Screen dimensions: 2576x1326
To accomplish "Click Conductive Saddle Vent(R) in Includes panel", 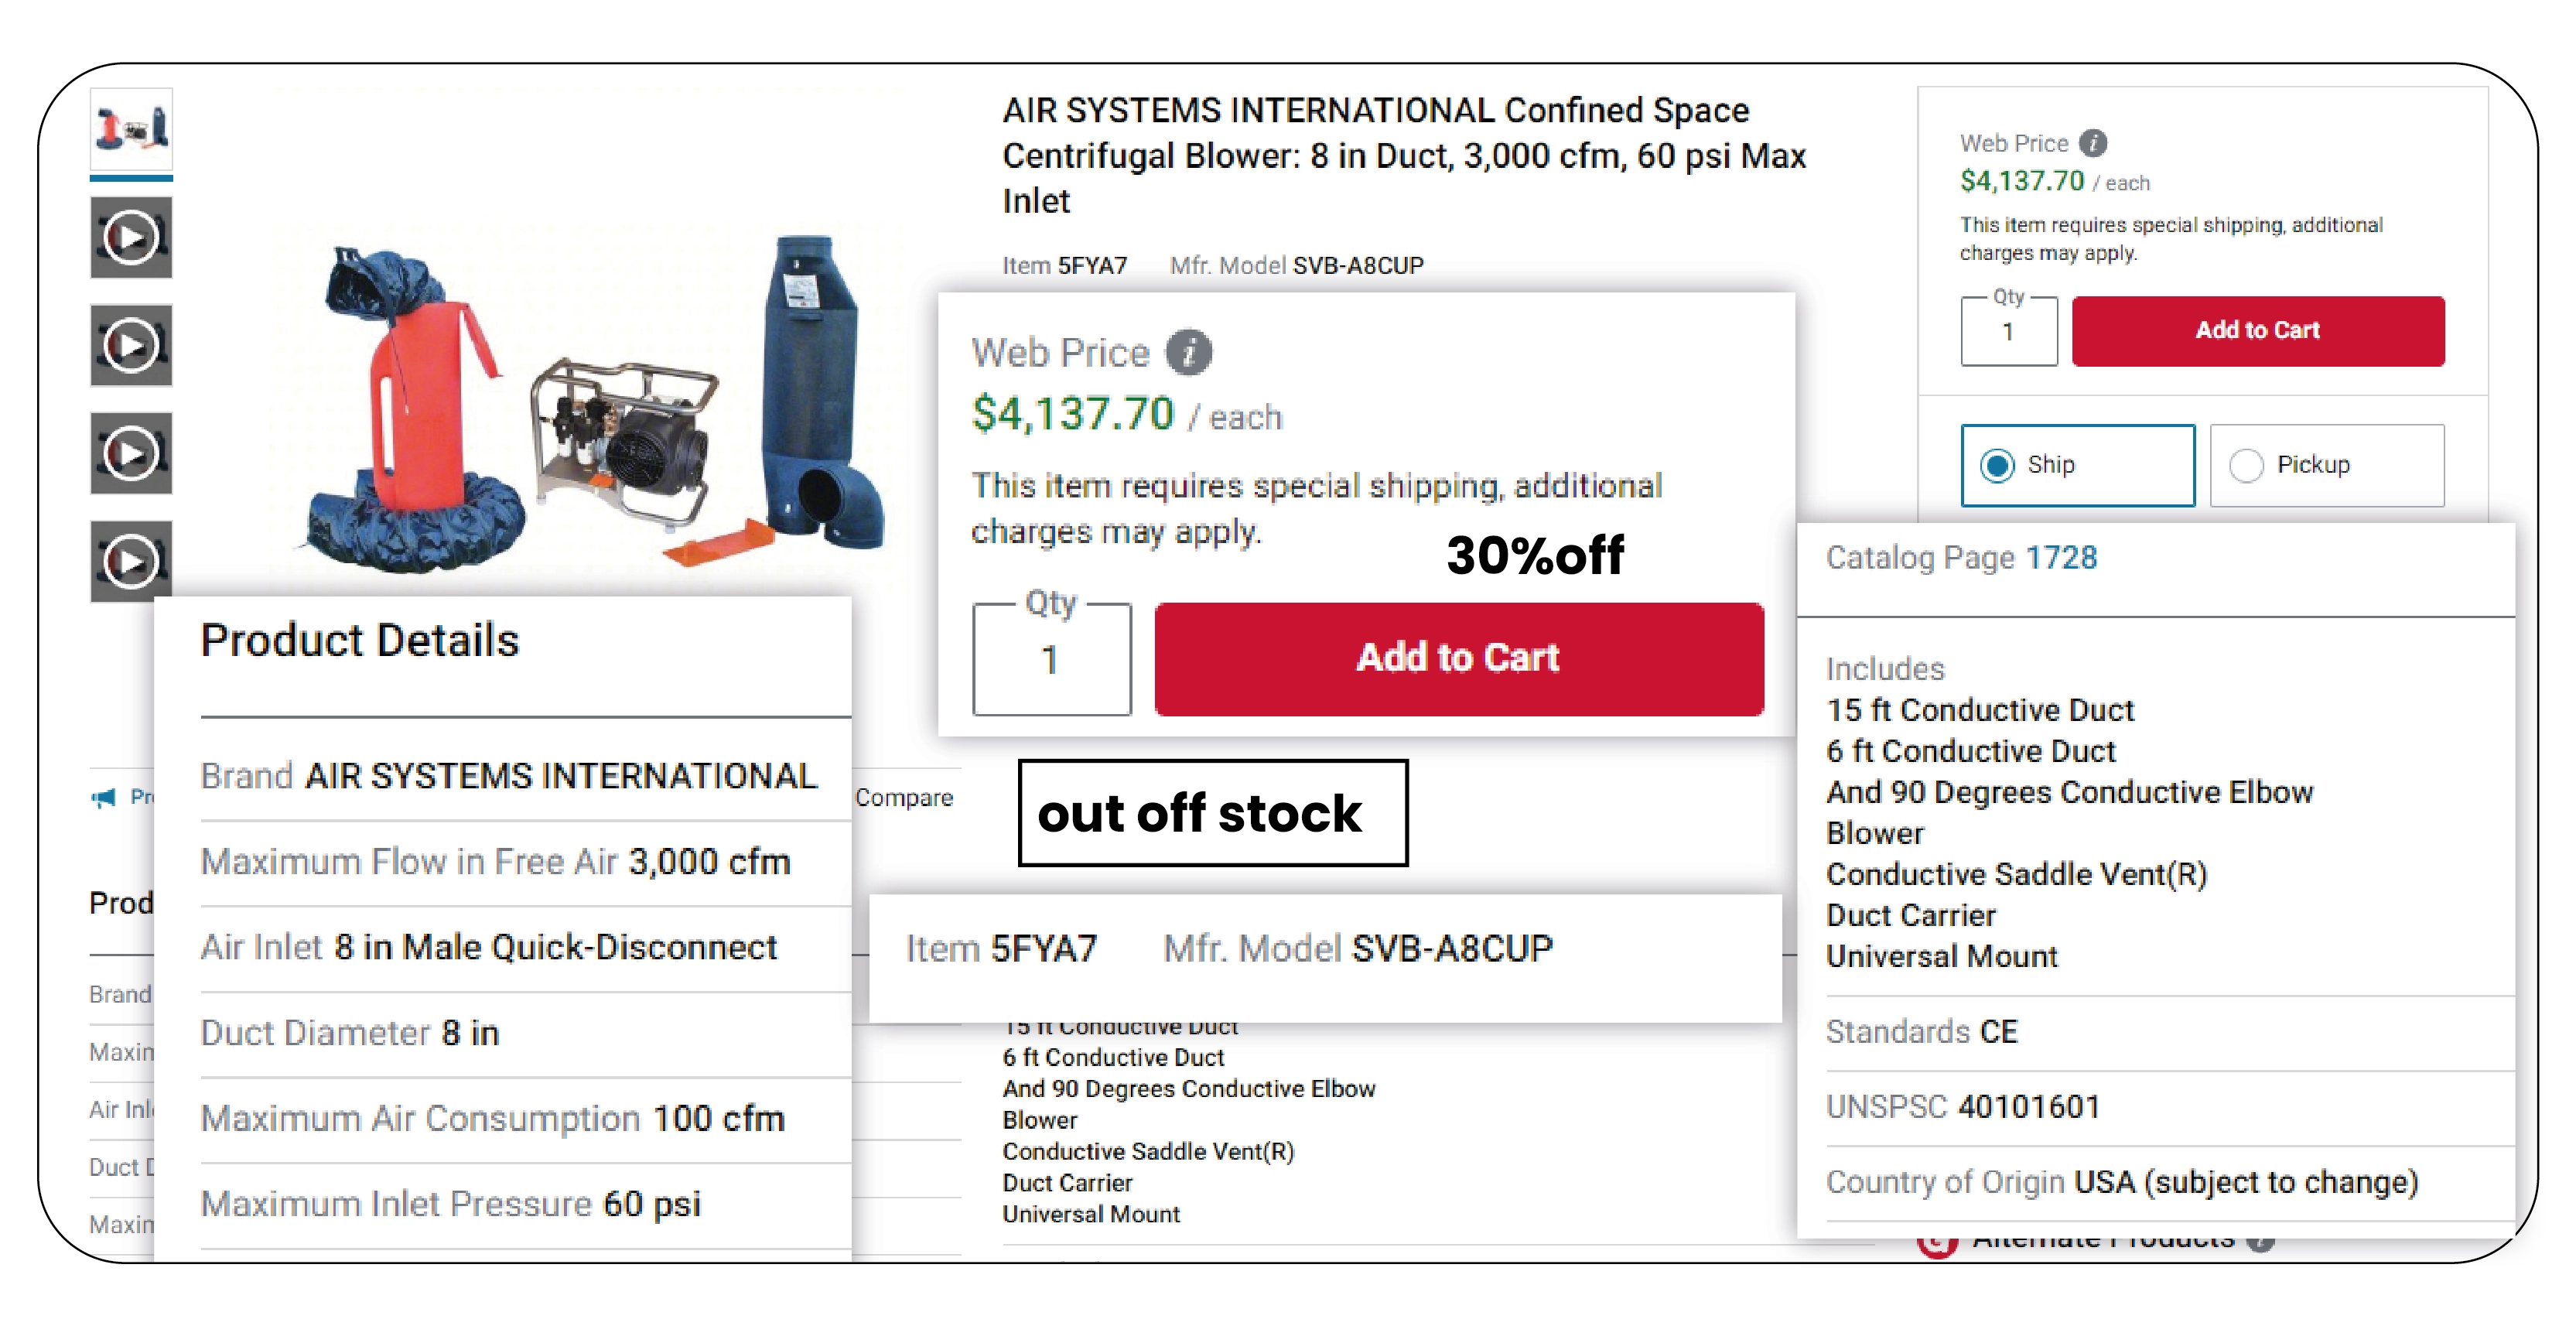I will coord(2016,874).
